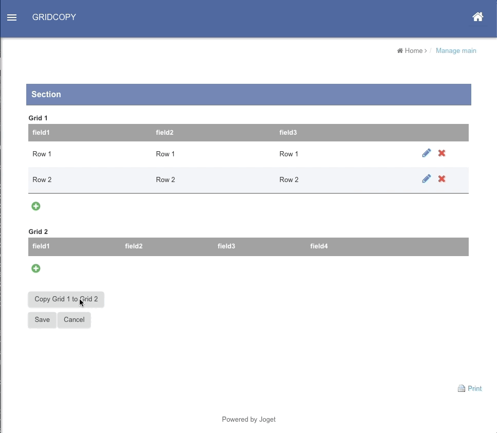Click the Section header bar
Screen dimensions: 497x433
tap(248, 95)
